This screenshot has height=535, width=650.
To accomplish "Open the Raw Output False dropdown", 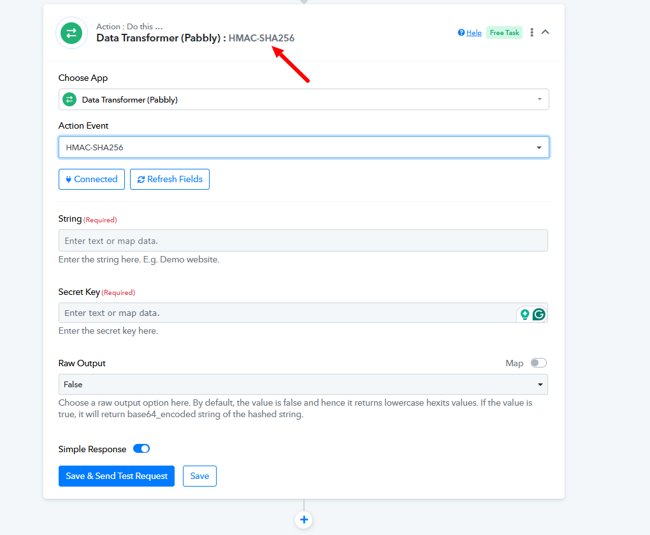I will coord(303,384).
